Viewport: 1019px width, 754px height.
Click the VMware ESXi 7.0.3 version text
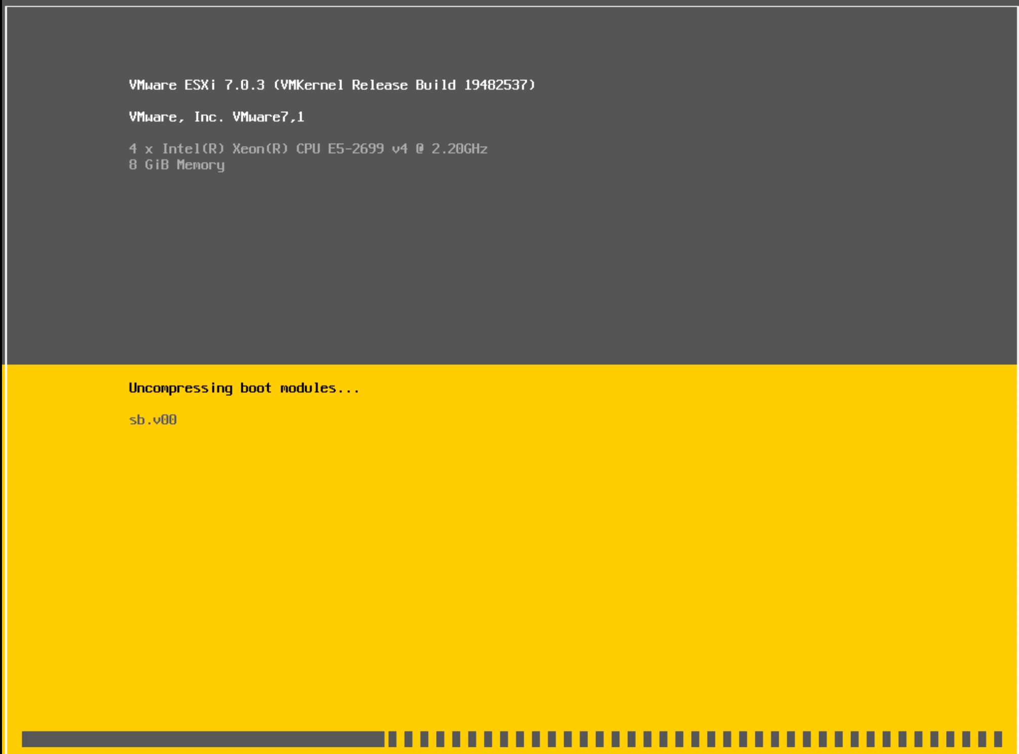click(x=197, y=86)
